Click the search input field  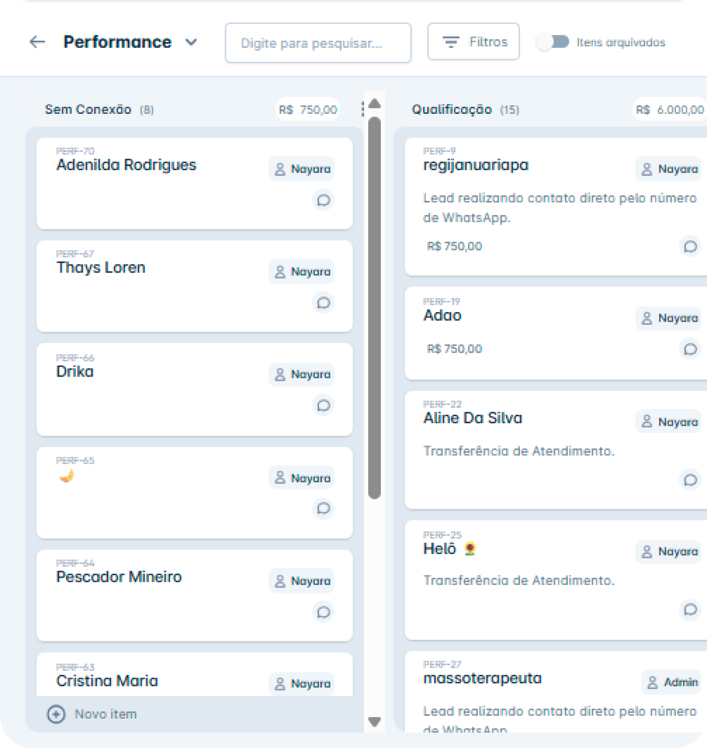click(x=318, y=43)
